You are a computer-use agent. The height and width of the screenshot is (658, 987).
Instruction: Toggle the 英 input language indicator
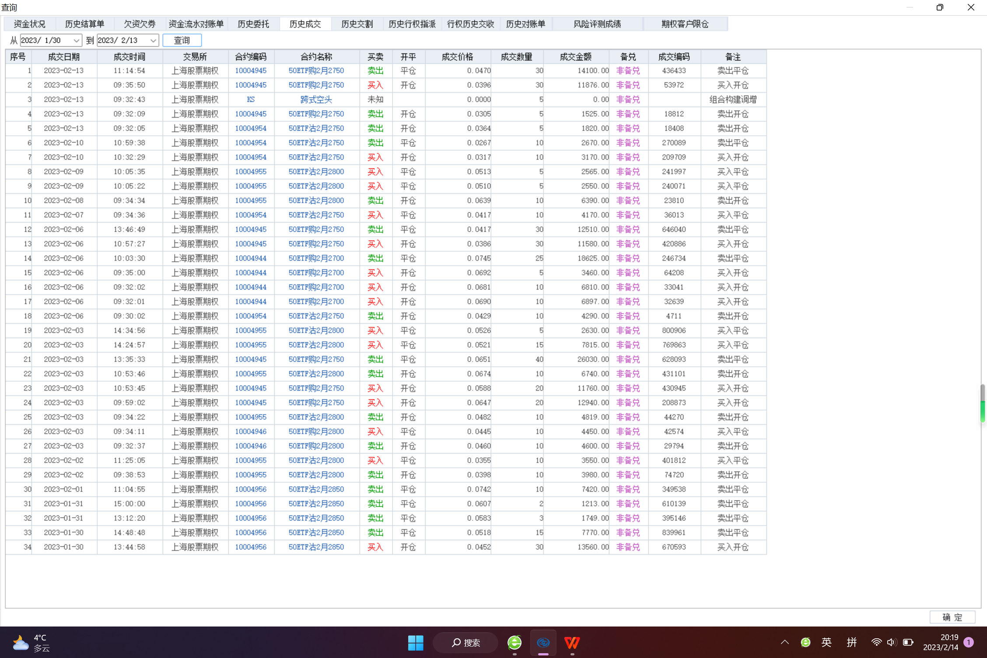pyautogui.click(x=826, y=642)
